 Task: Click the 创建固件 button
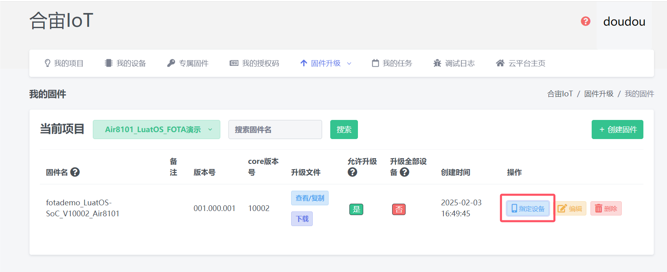[617, 129]
